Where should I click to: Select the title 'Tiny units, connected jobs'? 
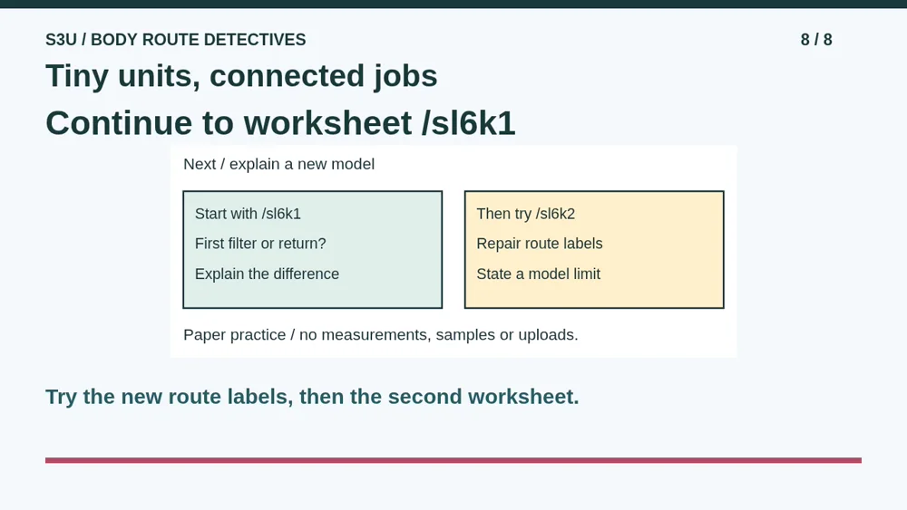(241, 76)
